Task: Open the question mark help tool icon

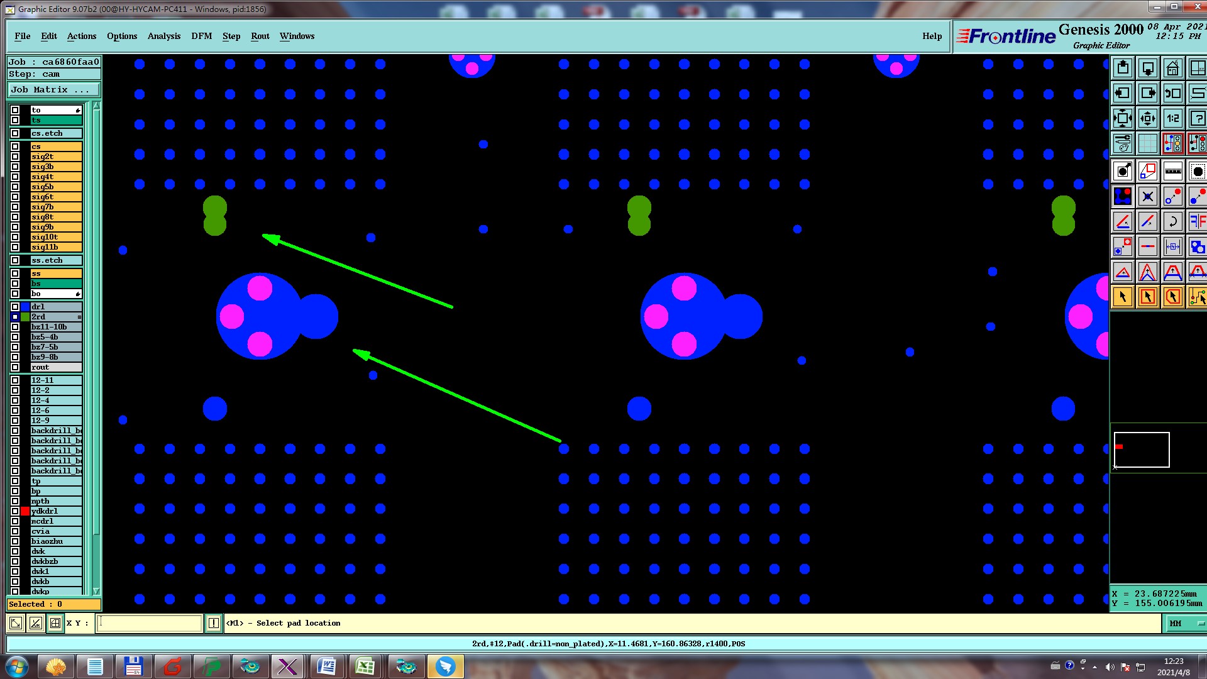Action: pyautogui.click(x=1197, y=118)
